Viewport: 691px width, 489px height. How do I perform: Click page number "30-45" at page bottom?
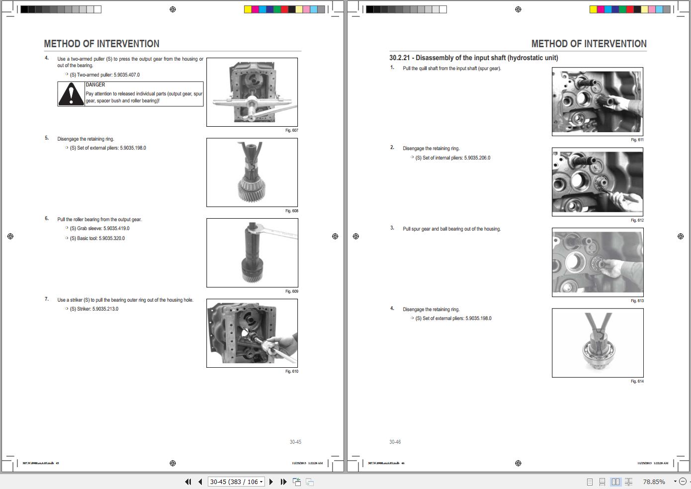295,442
